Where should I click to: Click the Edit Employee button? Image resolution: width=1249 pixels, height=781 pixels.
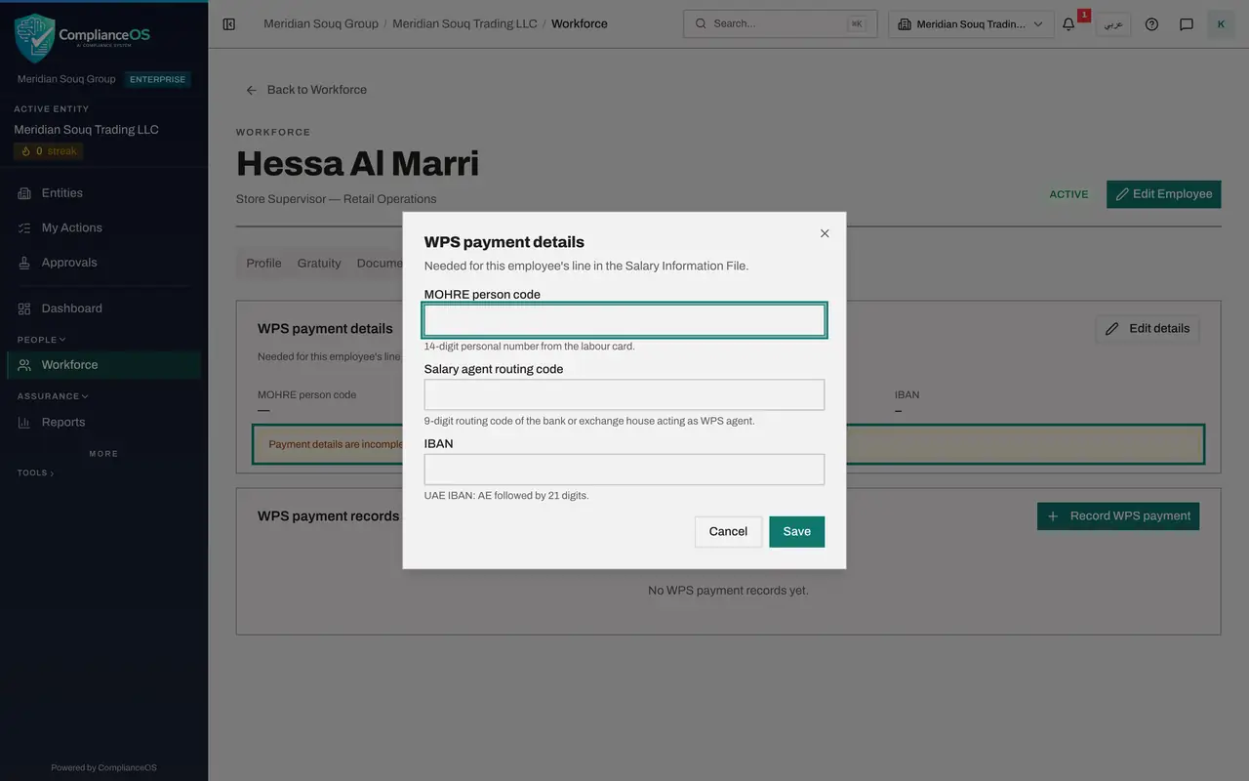(x=1164, y=194)
